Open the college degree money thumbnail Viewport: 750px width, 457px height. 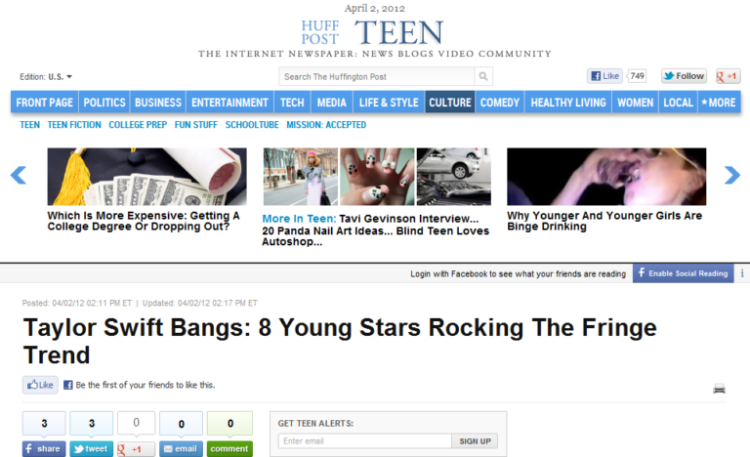(146, 177)
